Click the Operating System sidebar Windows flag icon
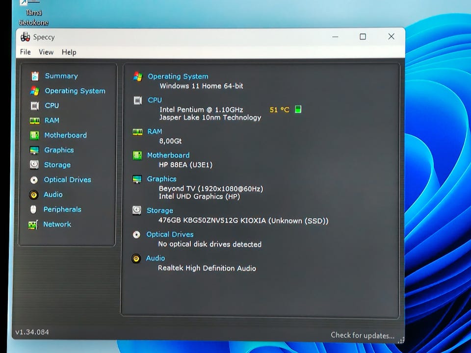Screen dimensions: 471x353 point(35,91)
